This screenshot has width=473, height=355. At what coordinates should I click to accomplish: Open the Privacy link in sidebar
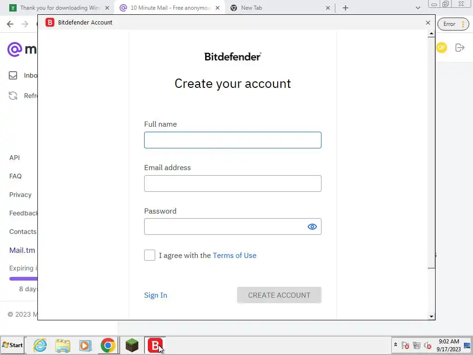(20, 195)
